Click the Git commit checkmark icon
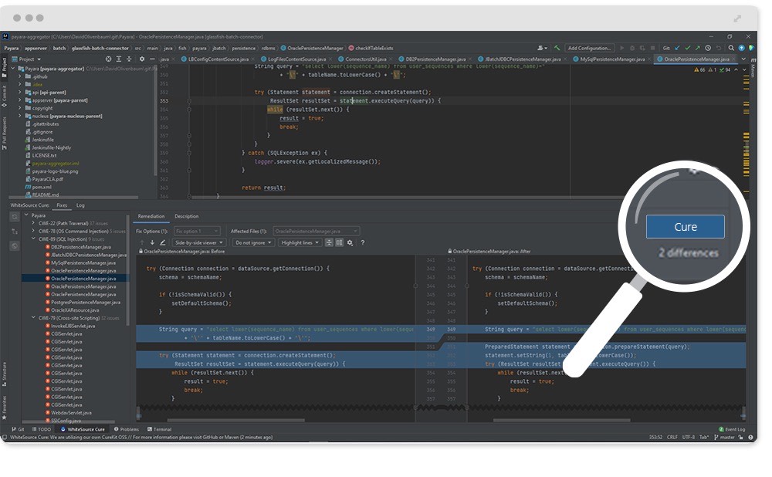The height and width of the screenshot is (477, 772). click(x=687, y=48)
